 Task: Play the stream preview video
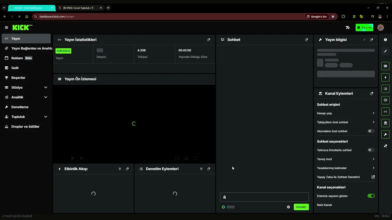(73, 158)
